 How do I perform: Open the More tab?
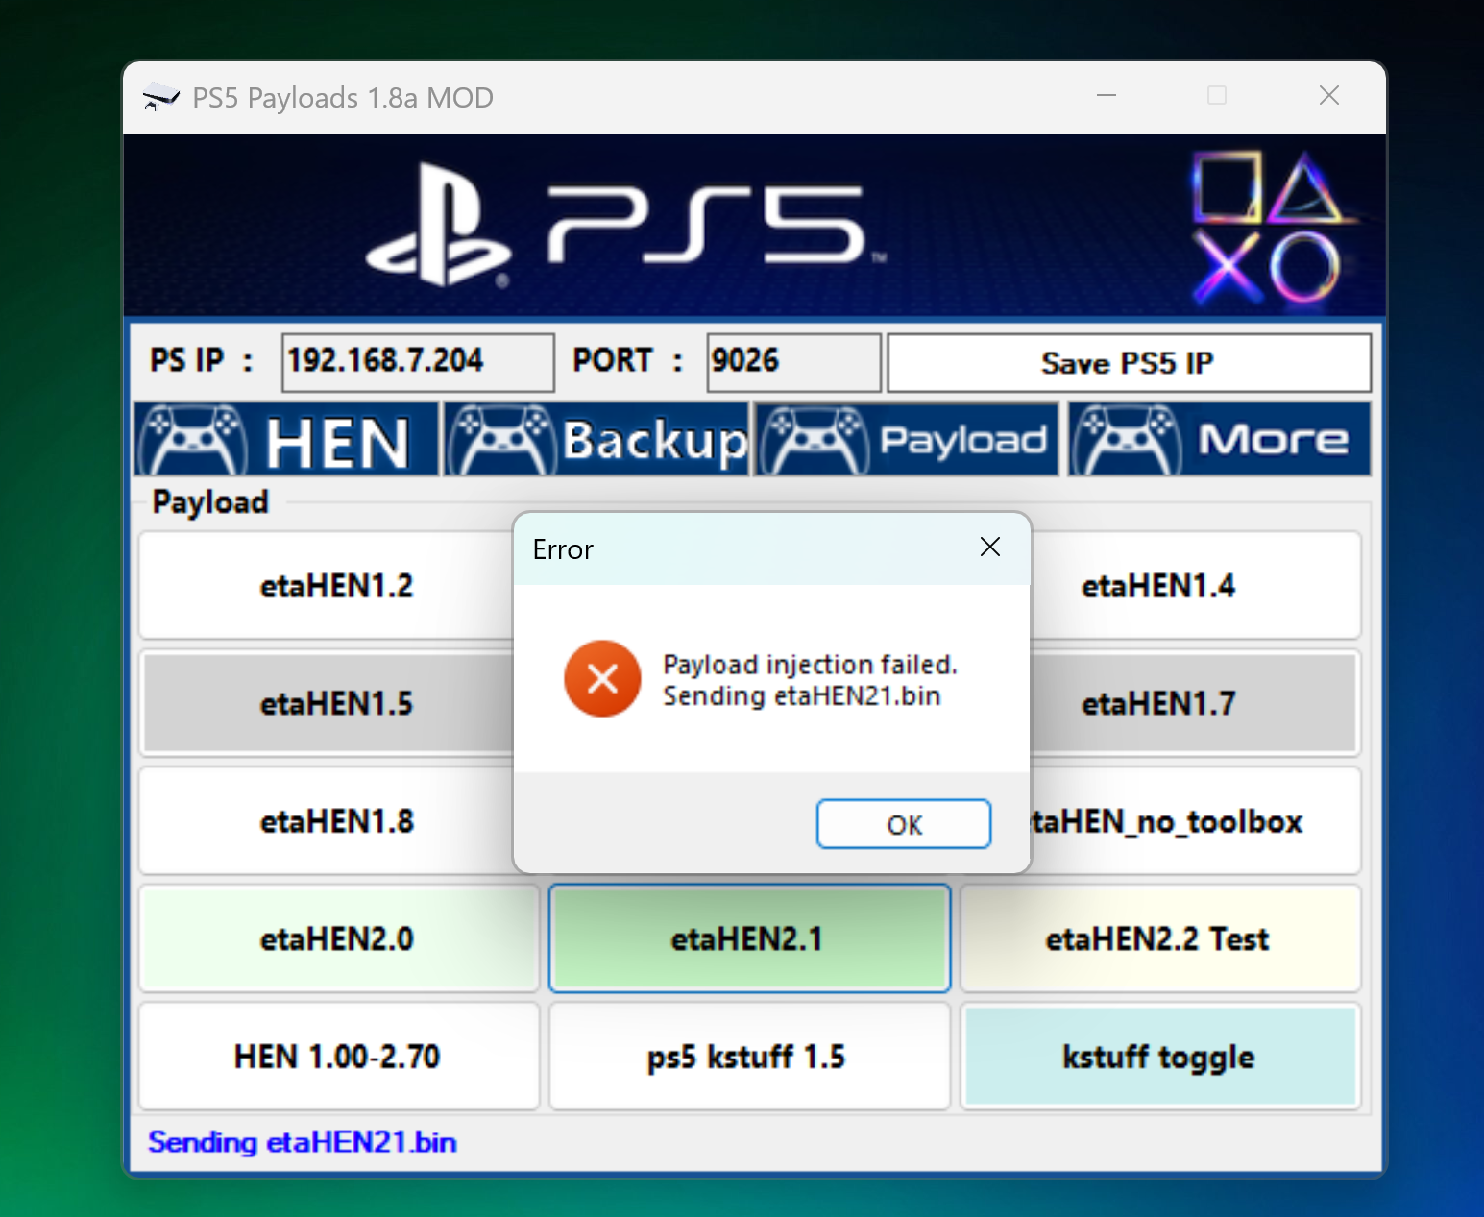(x=1219, y=440)
